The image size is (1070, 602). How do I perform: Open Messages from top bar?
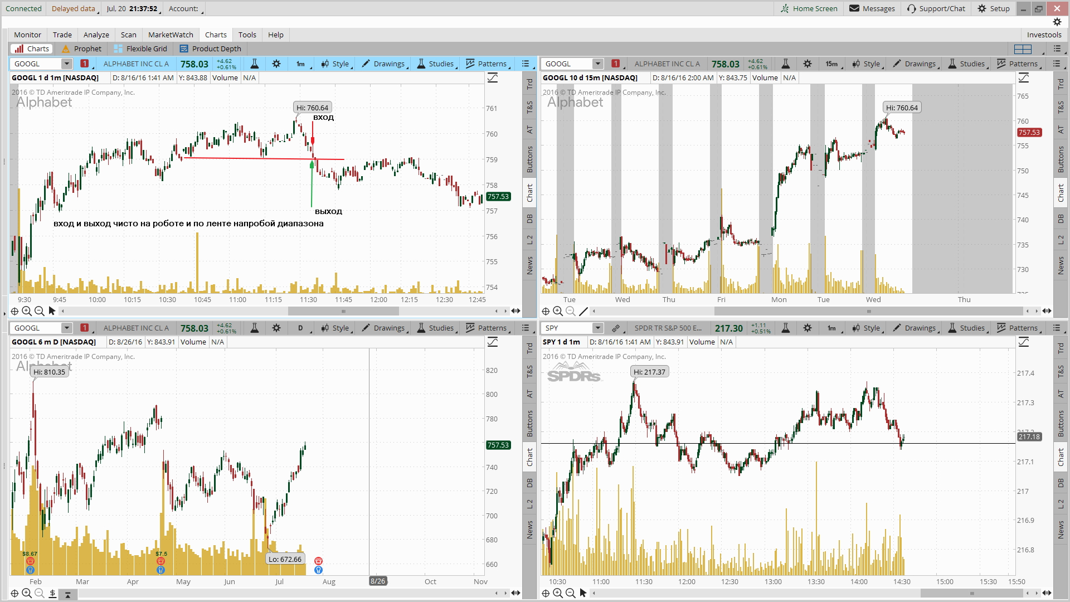pyautogui.click(x=872, y=8)
